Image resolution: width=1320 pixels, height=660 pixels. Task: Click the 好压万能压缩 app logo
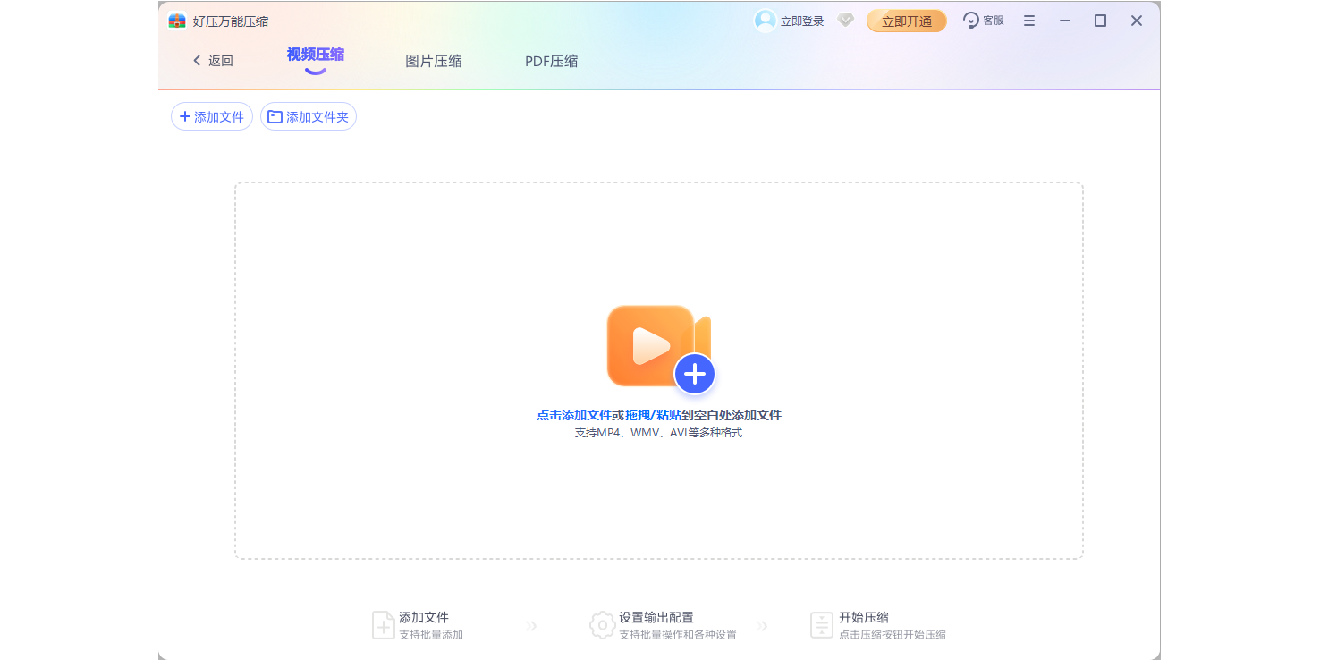point(177,21)
